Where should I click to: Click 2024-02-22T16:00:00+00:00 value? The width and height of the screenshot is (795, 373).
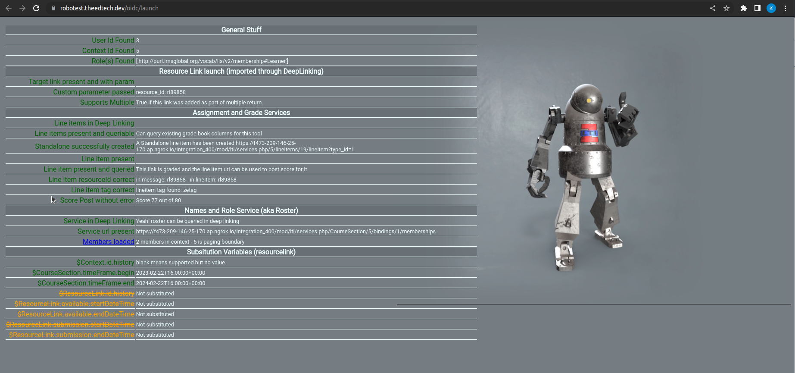(x=171, y=283)
